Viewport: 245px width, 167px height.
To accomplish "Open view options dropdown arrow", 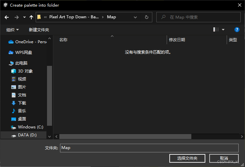I will 223,30.
